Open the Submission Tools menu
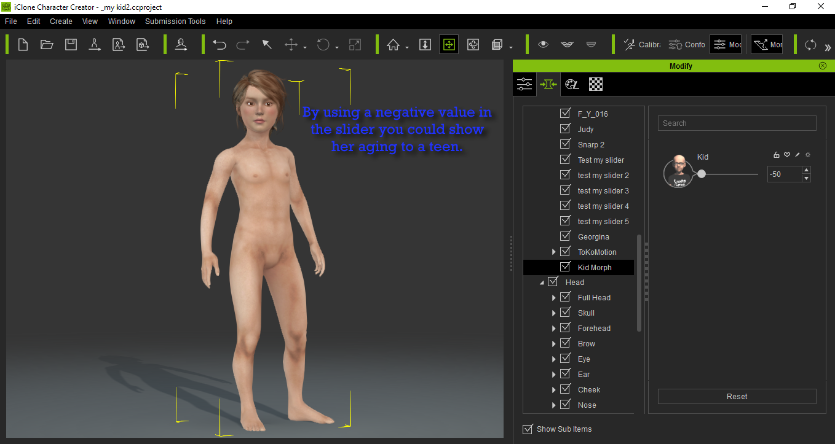The width and height of the screenshot is (835, 444). [x=175, y=21]
